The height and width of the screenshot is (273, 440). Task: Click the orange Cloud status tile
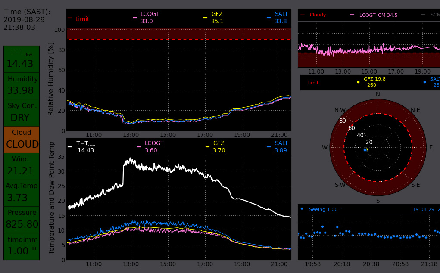click(22, 140)
